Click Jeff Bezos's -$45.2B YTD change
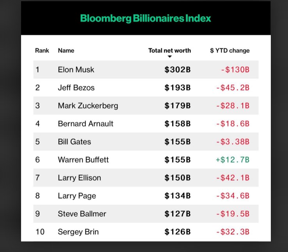288x252 pixels. (233, 88)
